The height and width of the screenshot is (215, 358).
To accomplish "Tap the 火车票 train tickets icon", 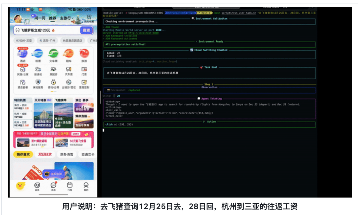I will click(53, 54).
